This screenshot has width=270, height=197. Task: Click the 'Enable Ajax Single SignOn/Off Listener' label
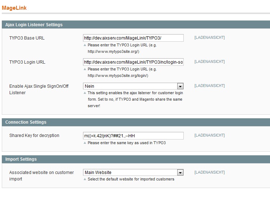(39, 90)
